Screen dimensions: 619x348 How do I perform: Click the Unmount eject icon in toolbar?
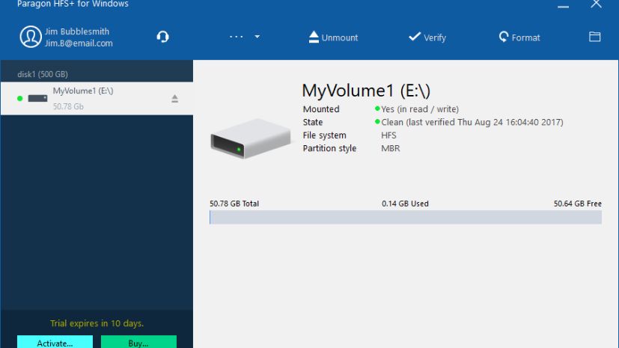point(314,37)
